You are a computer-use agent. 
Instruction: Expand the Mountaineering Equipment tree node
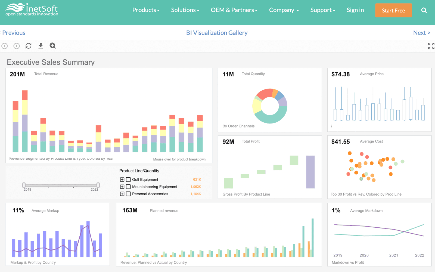(x=122, y=187)
